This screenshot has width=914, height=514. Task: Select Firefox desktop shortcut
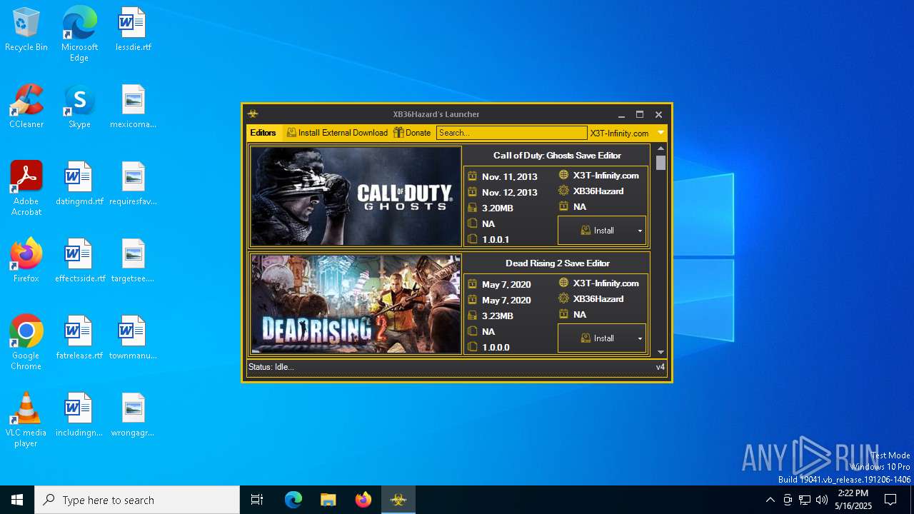click(26, 261)
